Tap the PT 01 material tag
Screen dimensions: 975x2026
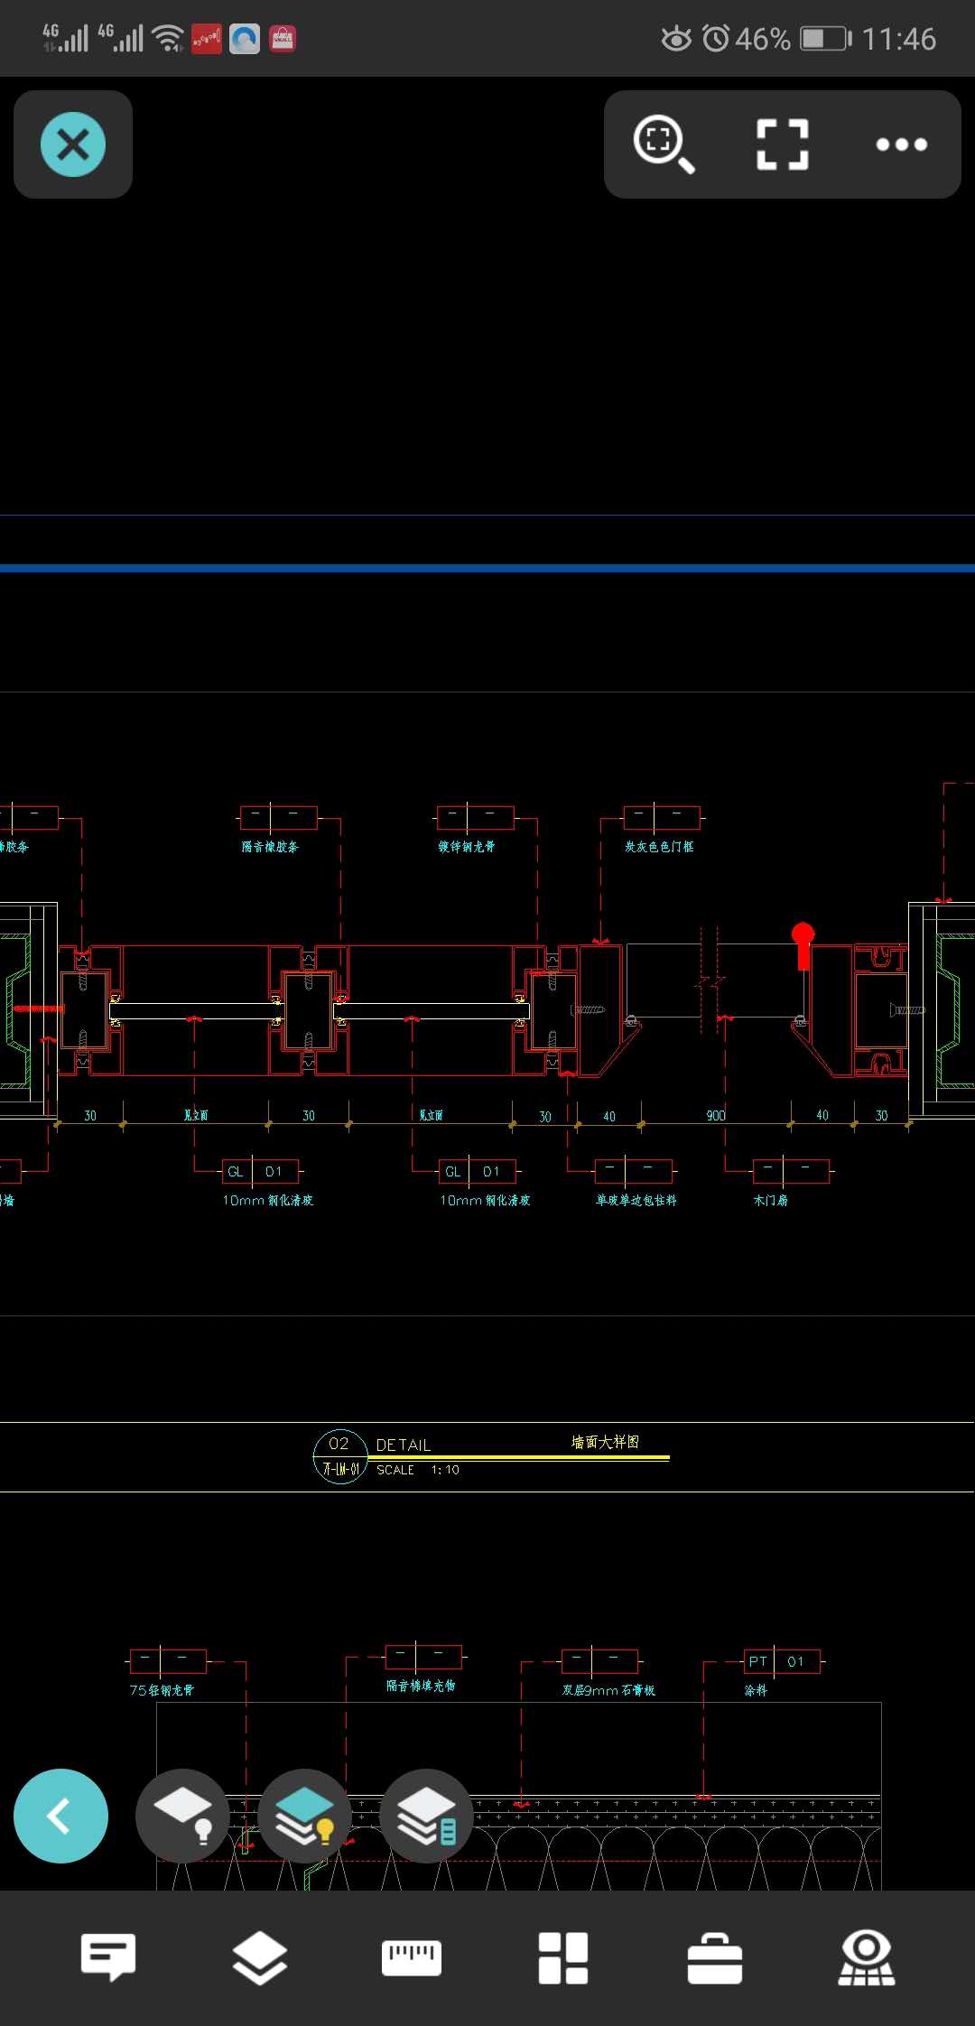pyautogui.click(x=782, y=1661)
